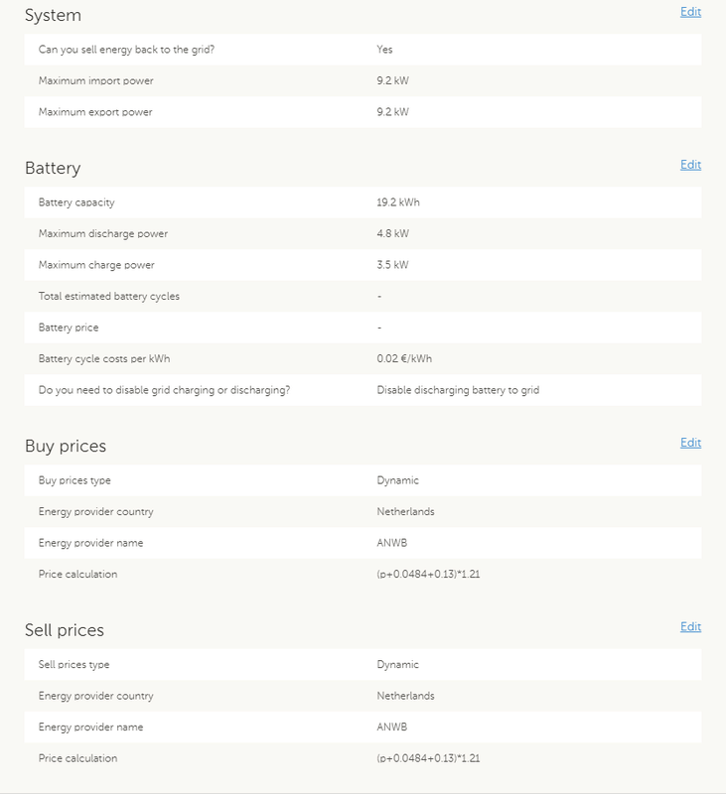The height and width of the screenshot is (794, 726).
Task: Click the Total estimated battery cycles label
Action: pos(108,297)
